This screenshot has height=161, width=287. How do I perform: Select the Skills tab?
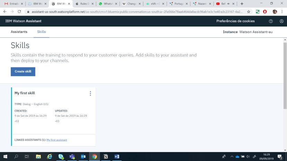click(x=42, y=32)
